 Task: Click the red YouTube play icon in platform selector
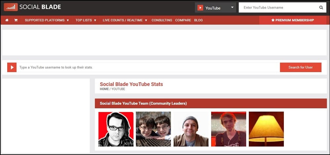pyautogui.click(x=200, y=8)
